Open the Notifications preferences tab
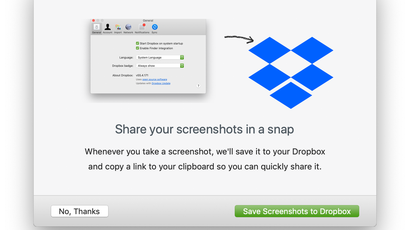 pos(142,29)
